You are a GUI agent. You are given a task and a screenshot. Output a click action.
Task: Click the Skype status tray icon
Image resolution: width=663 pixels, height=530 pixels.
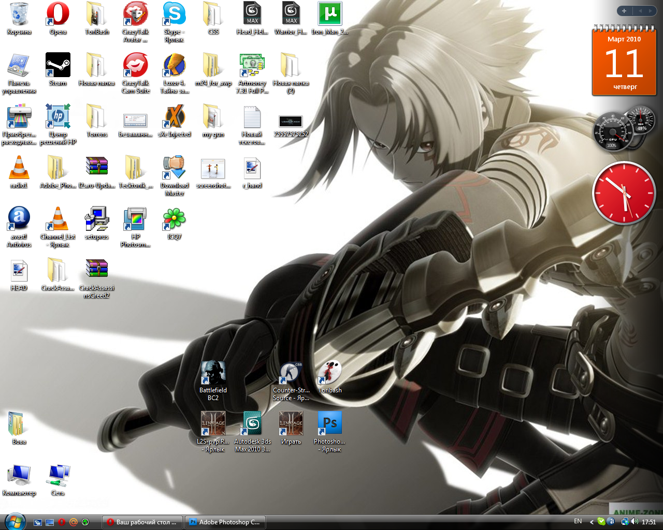[x=601, y=522]
